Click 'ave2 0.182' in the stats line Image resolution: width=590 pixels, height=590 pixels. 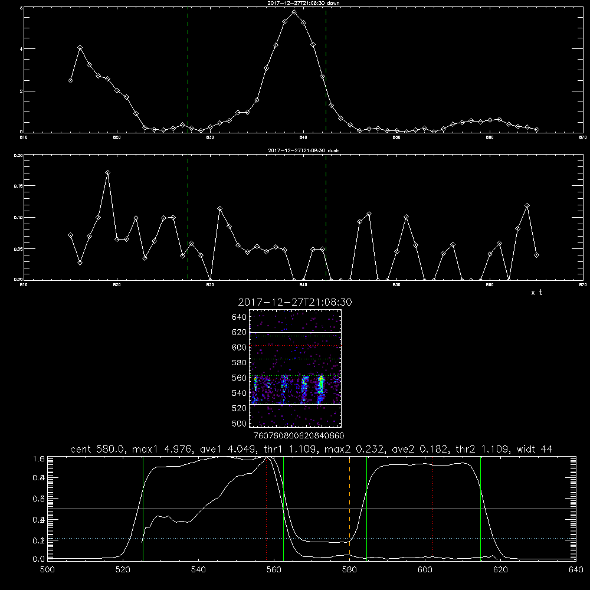coord(419,449)
